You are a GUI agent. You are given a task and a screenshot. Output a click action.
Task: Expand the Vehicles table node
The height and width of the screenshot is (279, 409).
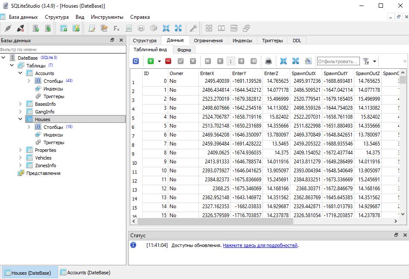[x=20, y=157]
